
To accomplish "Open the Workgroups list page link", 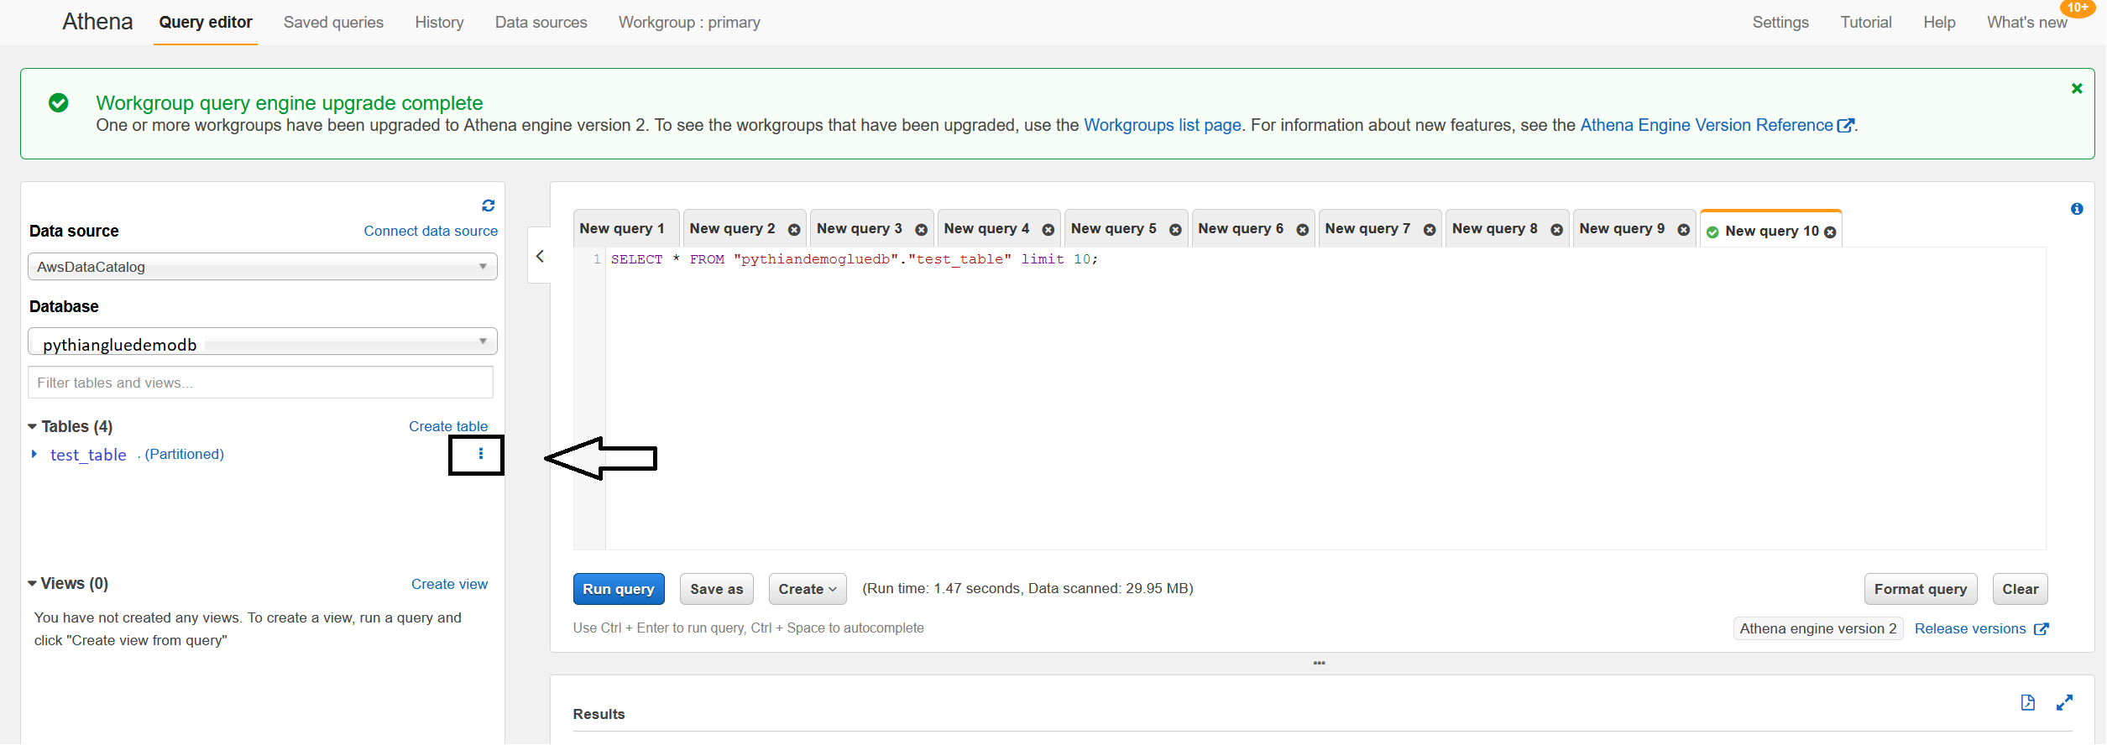I will click(1162, 126).
